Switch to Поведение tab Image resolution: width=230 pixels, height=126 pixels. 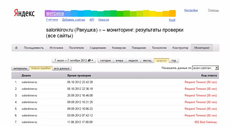tap(139, 48)
